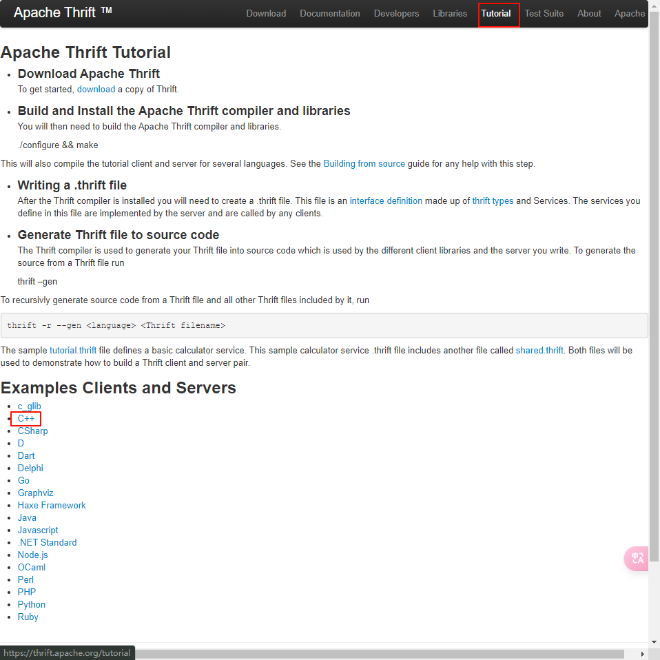The width and height of the screenshot is (660, 660).
Task: Open the Apache nav menu item
Action: click(630, 14)
